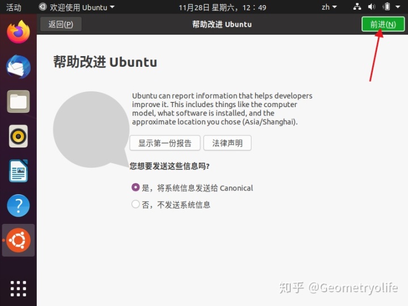The image size is (408, 306).
Task: Open Firefox from the dock
Action: click(x=18, y=32)
